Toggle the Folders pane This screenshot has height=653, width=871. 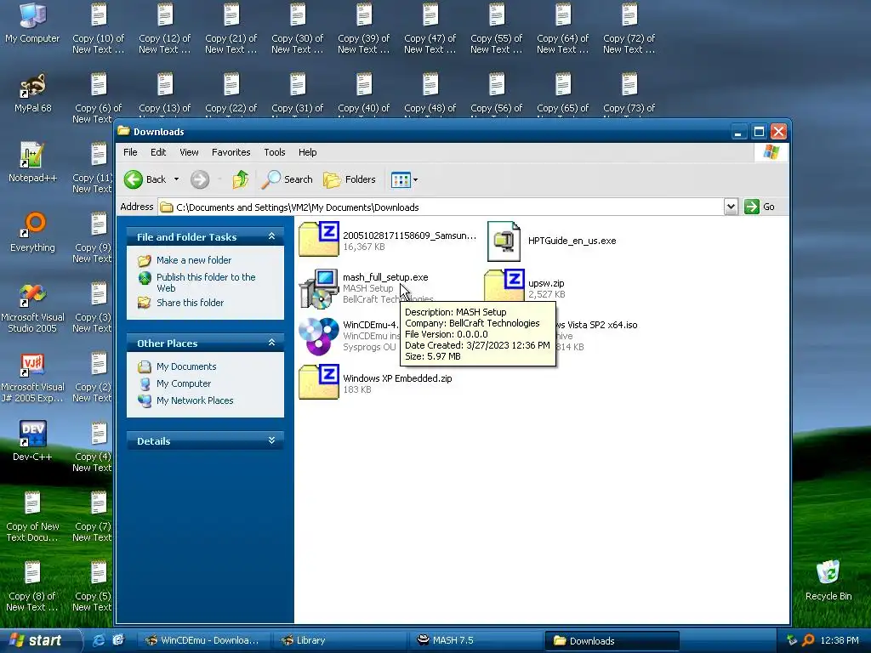point(350,179)
